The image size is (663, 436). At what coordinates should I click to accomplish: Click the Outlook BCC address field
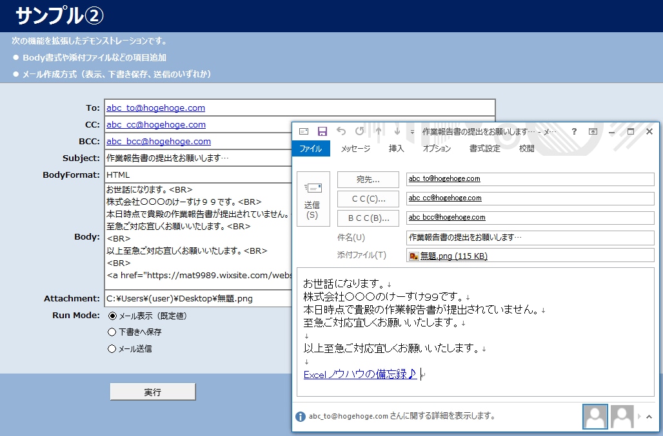pos(530,218)
